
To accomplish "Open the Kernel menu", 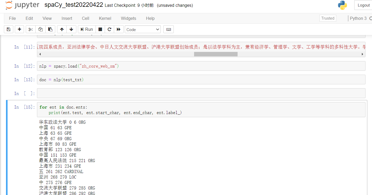I will (105, 18).
